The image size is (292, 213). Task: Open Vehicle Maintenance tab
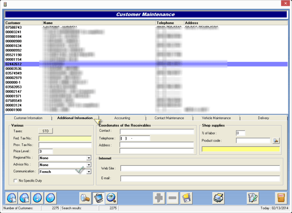(216, 118)
